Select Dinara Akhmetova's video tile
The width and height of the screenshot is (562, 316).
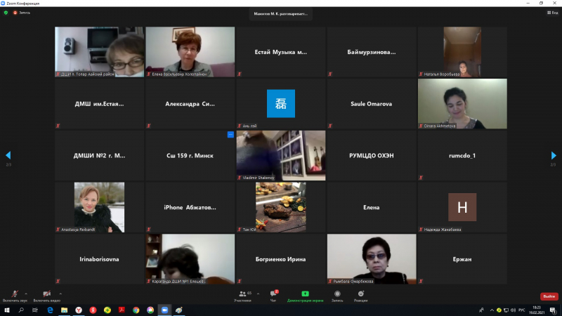click(462, 103)
